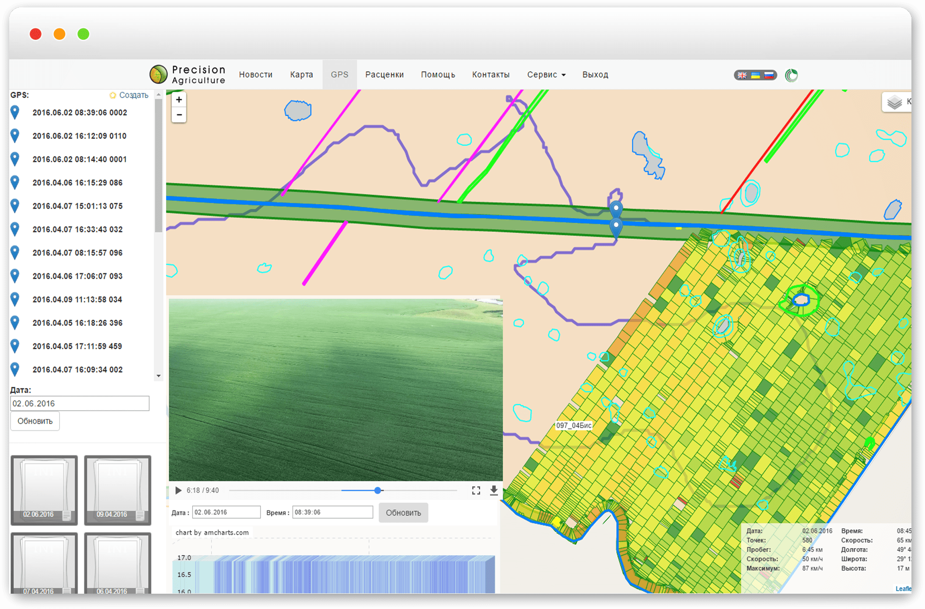Select the GPS tab in navigation
This screenshot has height=609, width=925.
click(x=339, y=75)
